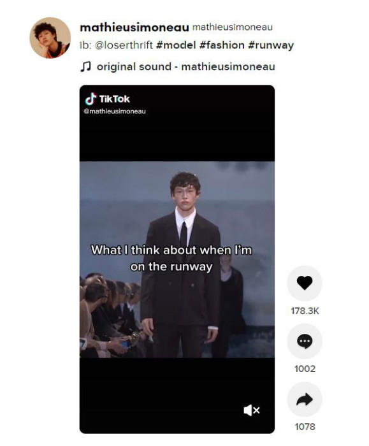Screen dimensions: 369x446
Task: Open the @loserthrift mention
Action: point(124,45)
